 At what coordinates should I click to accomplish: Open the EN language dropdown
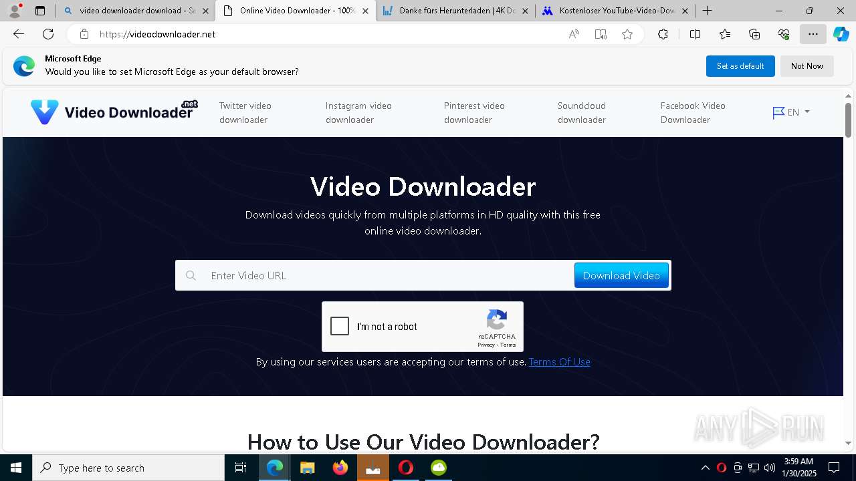791,112
